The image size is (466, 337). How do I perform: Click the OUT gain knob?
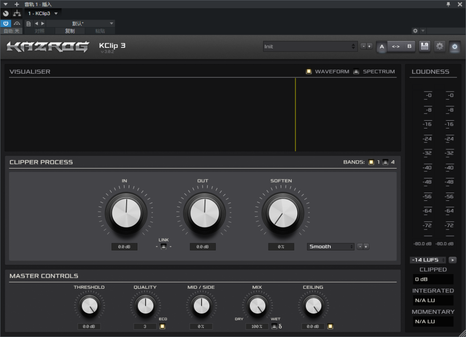tap(204, 213)
